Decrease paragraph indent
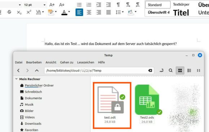The image size is (209, 132). pyautogui.click(x=108, y=5)
